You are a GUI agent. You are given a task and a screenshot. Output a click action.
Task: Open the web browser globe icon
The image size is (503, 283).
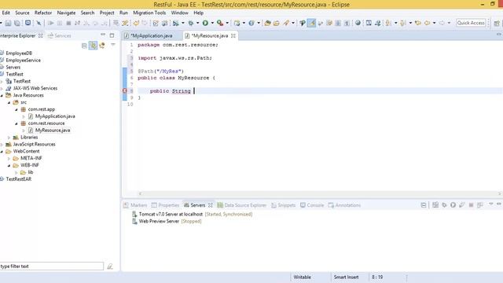pos(358,23)
